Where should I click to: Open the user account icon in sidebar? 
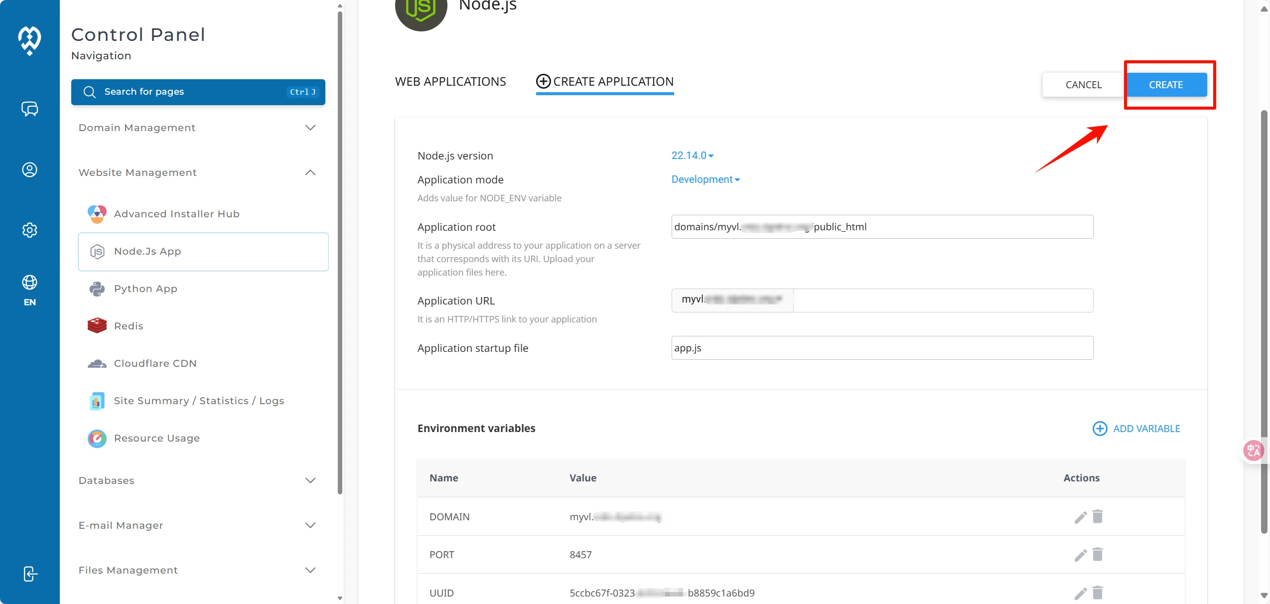tap(29, 170)
